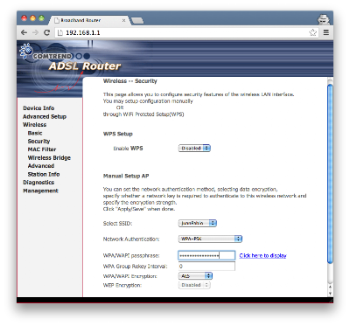This screenshot has width=350, height=326.
Task: Click the 'WPS Setup' heading
Action: (x=118, y=134)
